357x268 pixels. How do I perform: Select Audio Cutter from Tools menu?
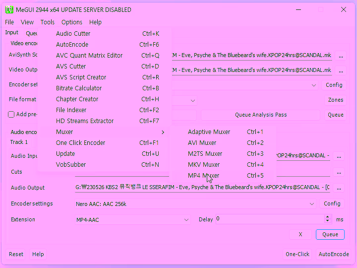[103, 34]
